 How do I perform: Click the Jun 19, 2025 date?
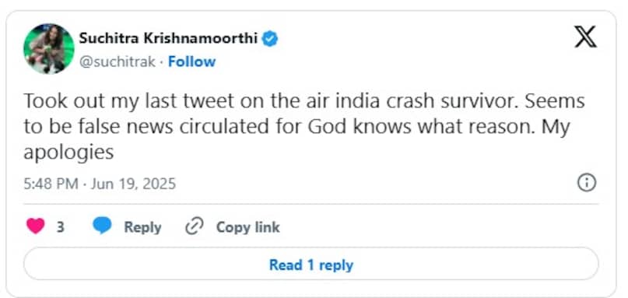(133, 184)
